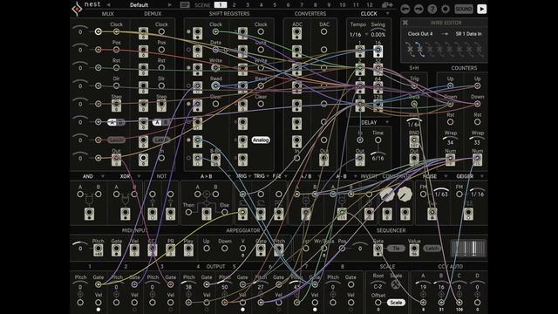Screen dimensions: 558x314
Task: Click the MUX Step output jack
Action: (x=116, y=105)
